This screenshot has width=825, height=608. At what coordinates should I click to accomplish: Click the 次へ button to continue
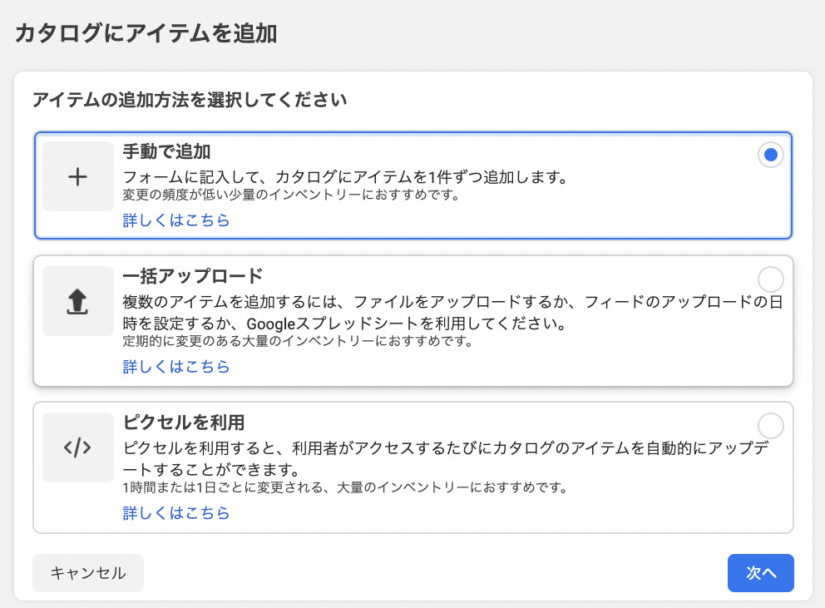click(x=760, y=573)
